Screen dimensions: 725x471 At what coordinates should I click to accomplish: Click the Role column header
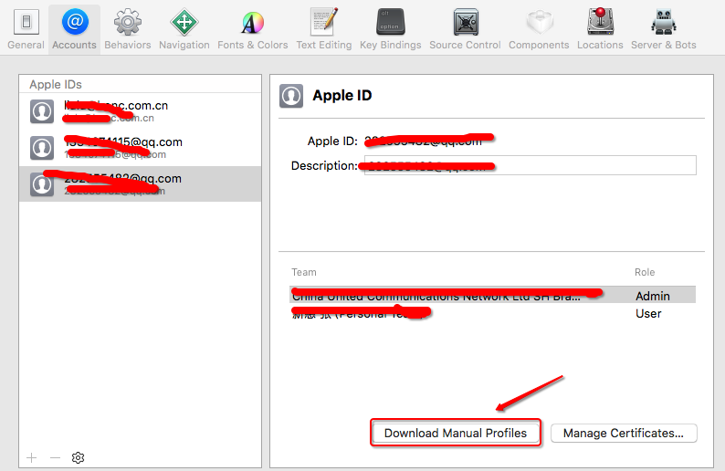(645, 272)
